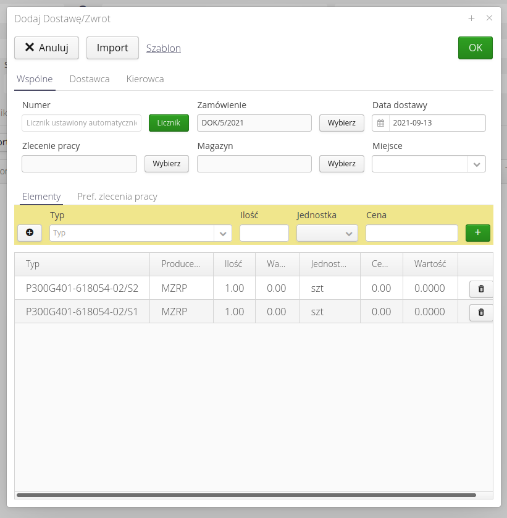Switch to the Dostawca tab
Screen dimensions: 507x518
(90, 79)
